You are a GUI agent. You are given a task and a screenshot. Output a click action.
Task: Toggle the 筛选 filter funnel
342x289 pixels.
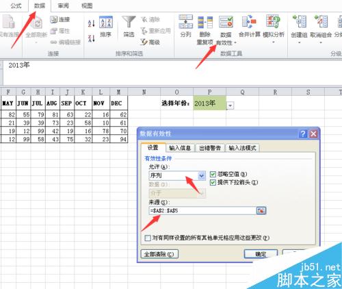(x=129, y=22)
